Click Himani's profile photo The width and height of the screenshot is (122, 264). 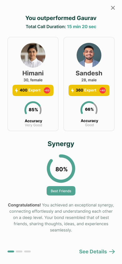point(33,55)
